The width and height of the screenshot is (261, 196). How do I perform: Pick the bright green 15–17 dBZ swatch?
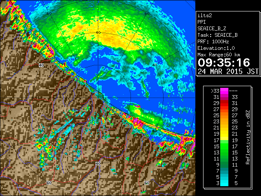(224, 146)
